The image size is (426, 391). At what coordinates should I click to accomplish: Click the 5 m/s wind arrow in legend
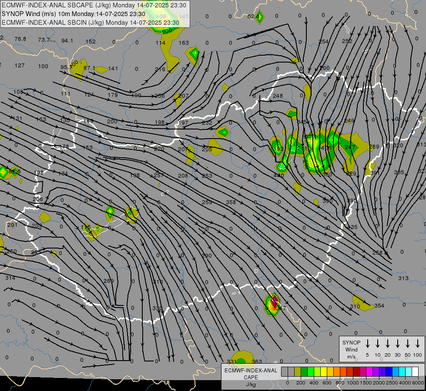point(367,344)
